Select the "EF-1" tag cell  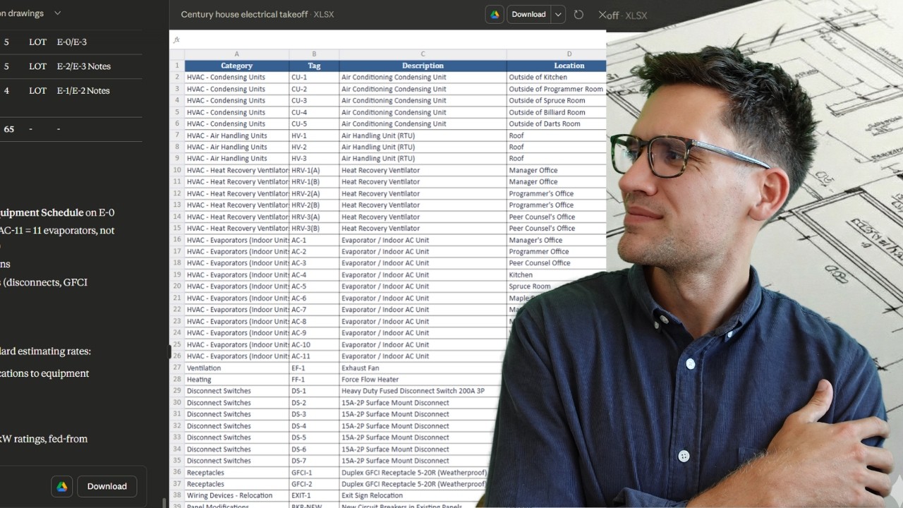tap(314, 368)
